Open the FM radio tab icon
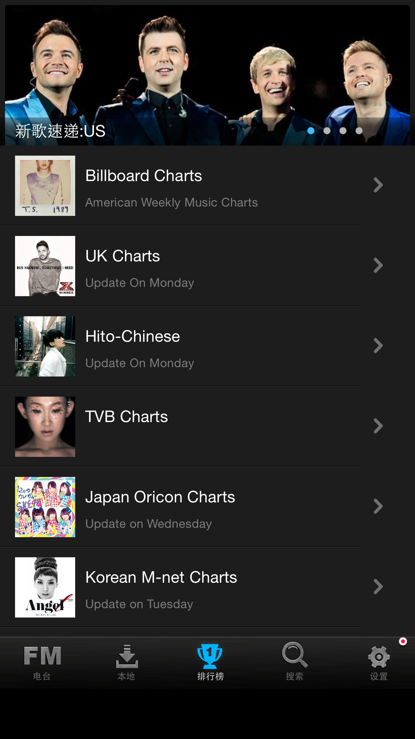This screenshot has width=415, height=739. click(x=42, y=657)
